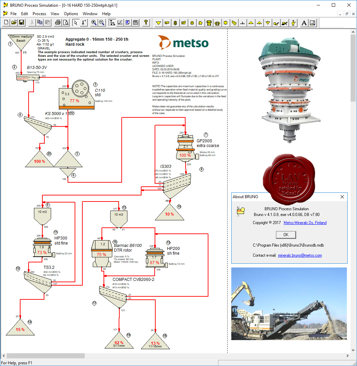
Task: Activate the selection arrow pointer tool
Action: click(x=76, y=23)
